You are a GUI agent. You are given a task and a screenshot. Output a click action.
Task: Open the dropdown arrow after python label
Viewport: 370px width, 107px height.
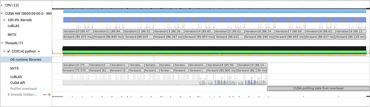39,52
